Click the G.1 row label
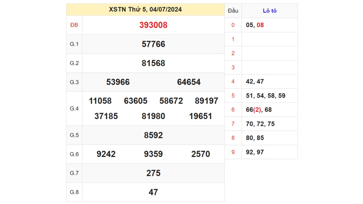The height and width of the screenshot is (204, 363). tap(74, 44)
